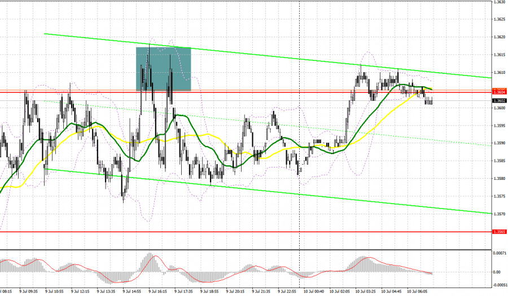Click the 9 Jul 22:55 time label

[287, 291]
